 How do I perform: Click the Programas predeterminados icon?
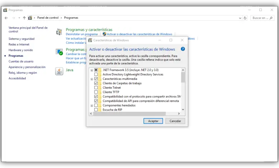[x=59, y=52]
